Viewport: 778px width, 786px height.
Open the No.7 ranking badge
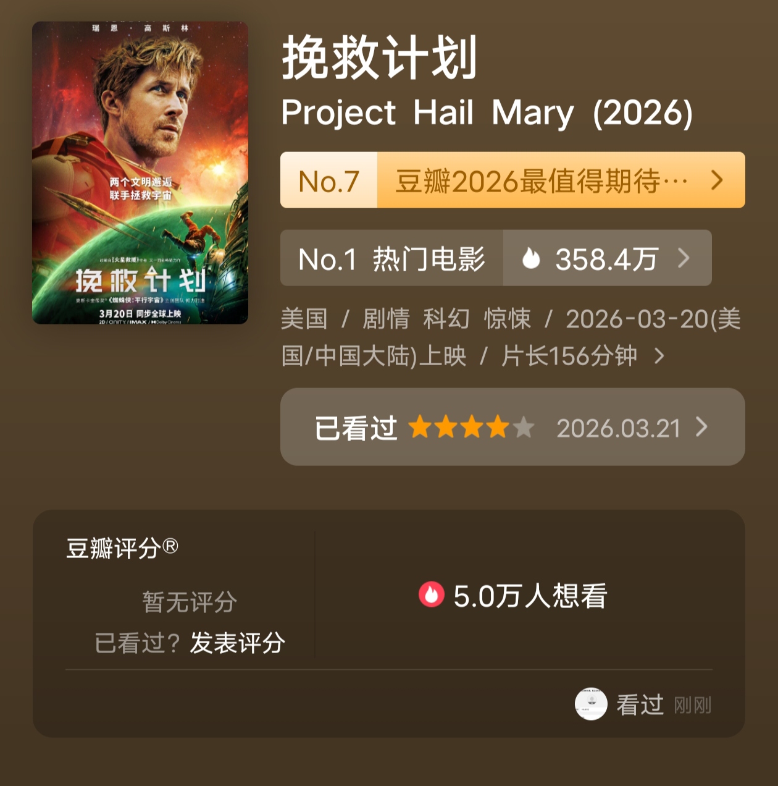[x=328, y=180]
